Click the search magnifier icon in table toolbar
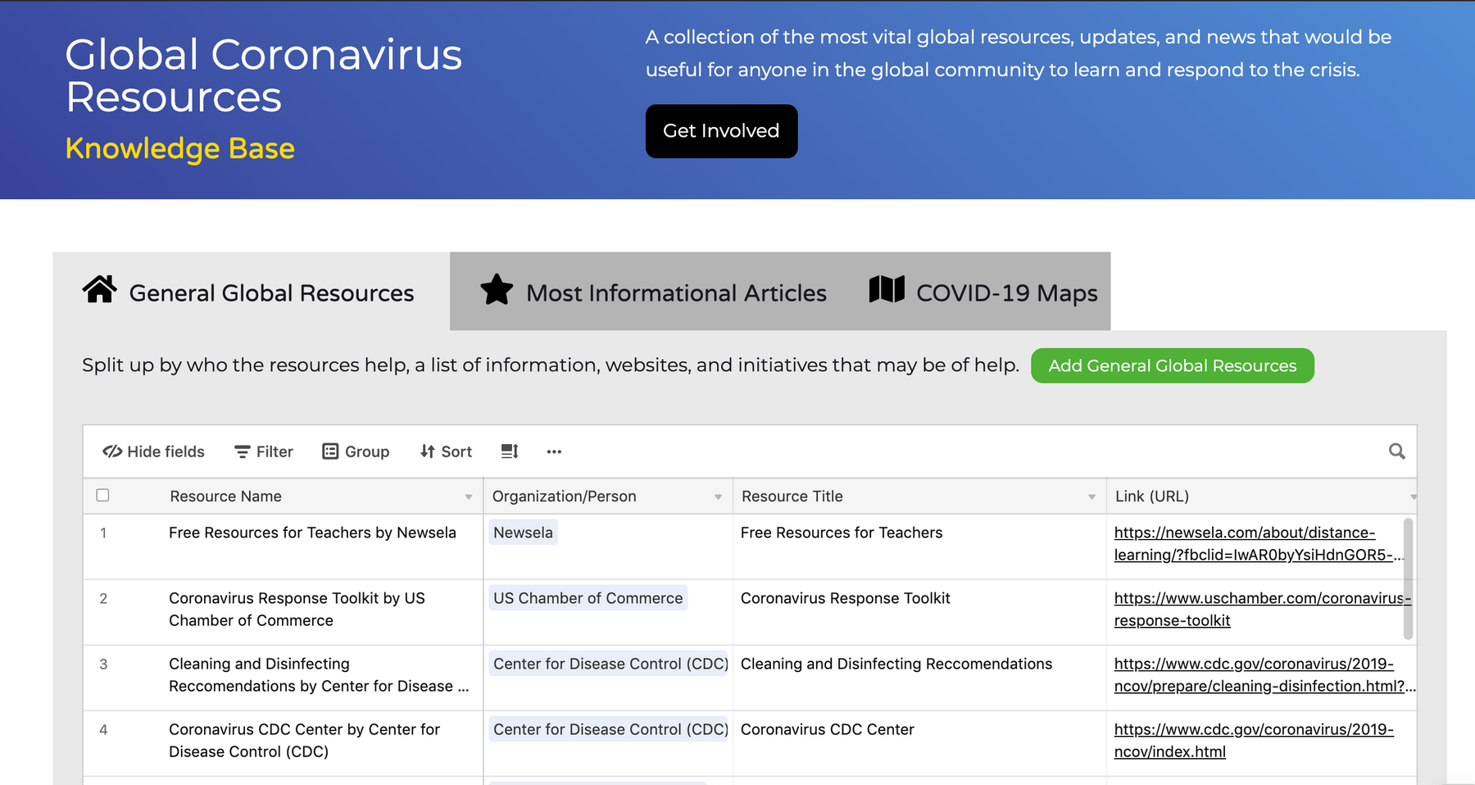The width and height of the screenshot is (1475, 785). pyautogui.click(x=1396, y=451)
